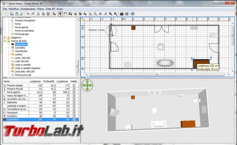Hide the Gabinetto via its checkbox
Screen dimensions: 237x145
(74, 102)
